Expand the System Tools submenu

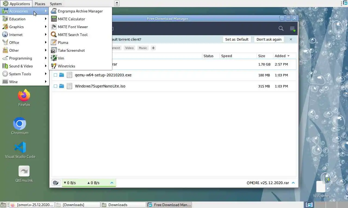point(24,74)
